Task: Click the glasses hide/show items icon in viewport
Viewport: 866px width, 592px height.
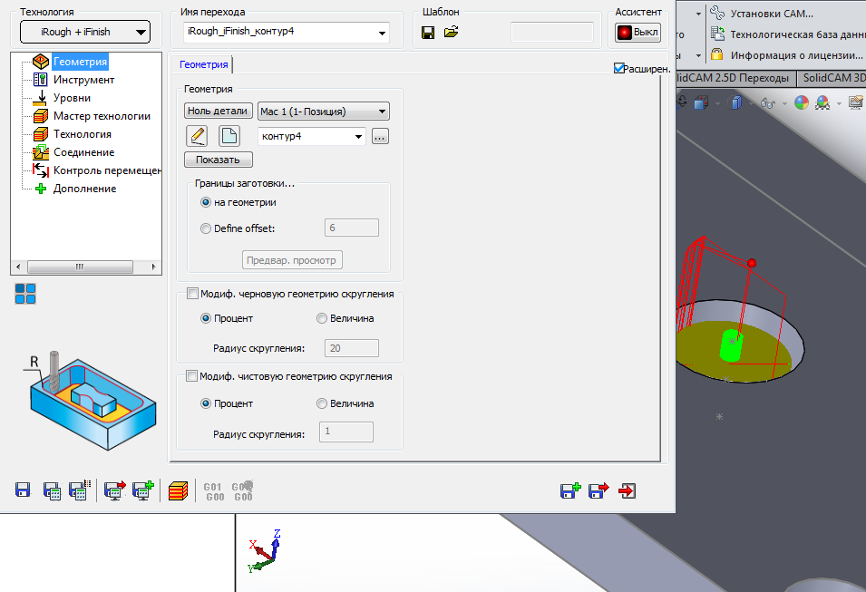Action: (x=768, y=102)
